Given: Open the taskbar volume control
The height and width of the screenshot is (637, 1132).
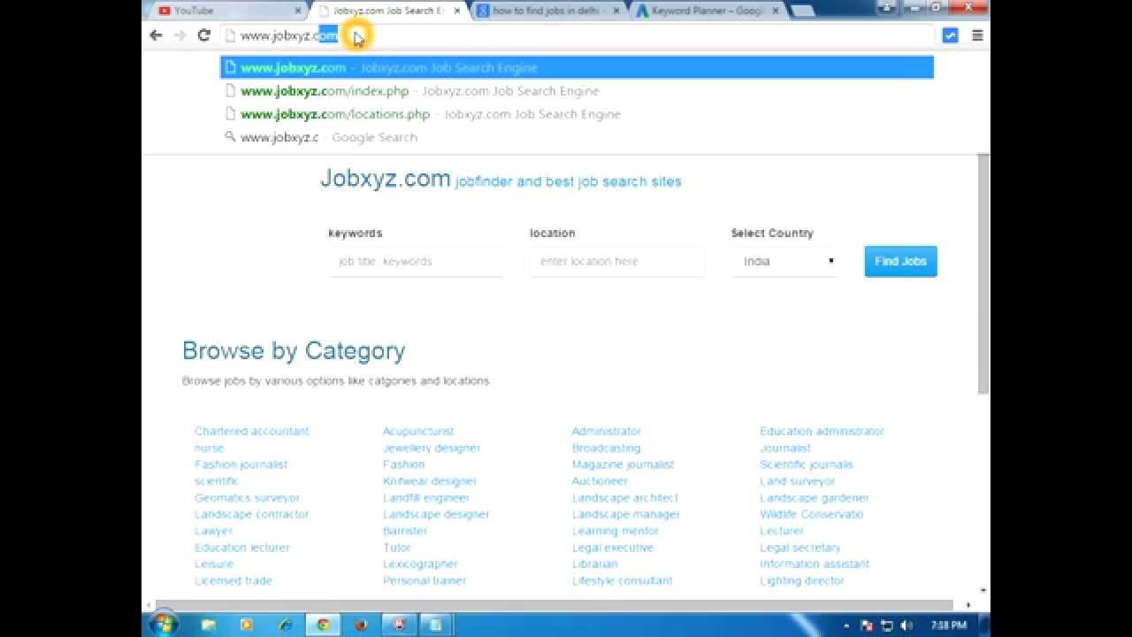Looking at the screenshot, I should (x=905, y=625).
